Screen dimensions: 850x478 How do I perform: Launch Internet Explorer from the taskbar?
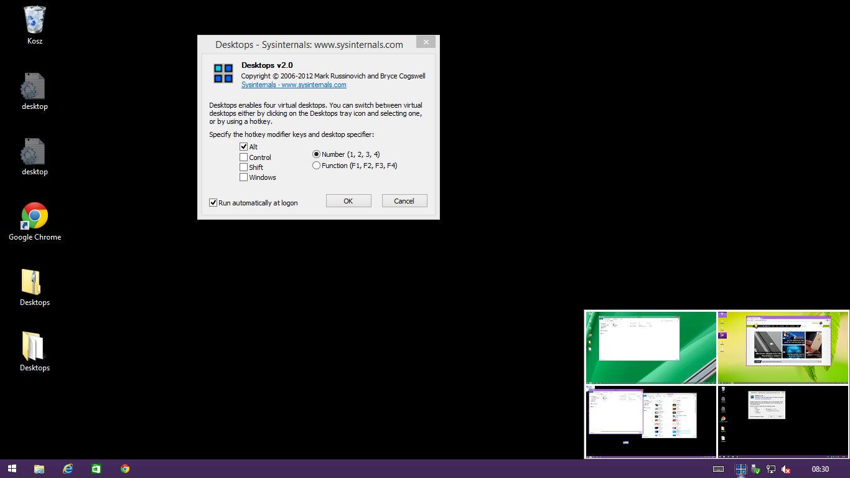coord(68,469)
